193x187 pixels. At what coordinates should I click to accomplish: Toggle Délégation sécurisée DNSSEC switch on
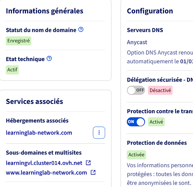click(x=136, y=90)
